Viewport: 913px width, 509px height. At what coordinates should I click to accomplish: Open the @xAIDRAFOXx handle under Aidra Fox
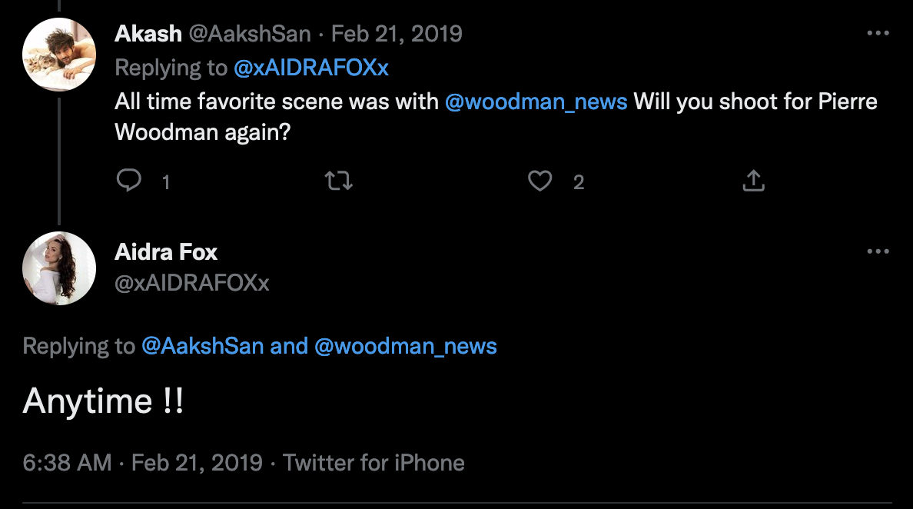point(191,283)
